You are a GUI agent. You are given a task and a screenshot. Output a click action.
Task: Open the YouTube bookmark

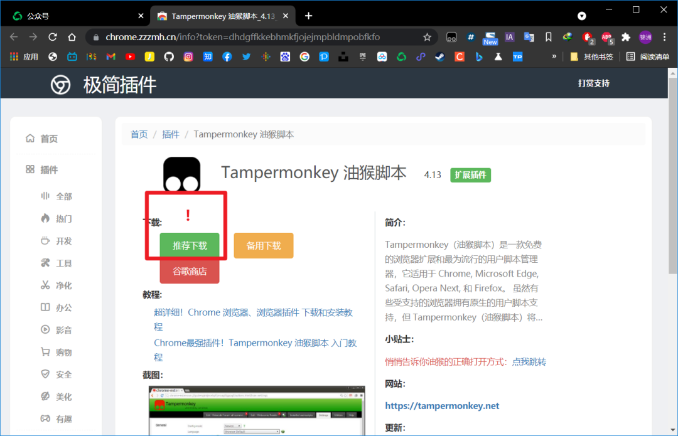pyautogui.click(x=130, y=56)
